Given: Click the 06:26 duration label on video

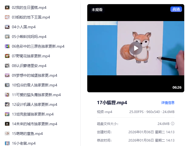Looking at the screenshot, I should [x=177, y=88].
